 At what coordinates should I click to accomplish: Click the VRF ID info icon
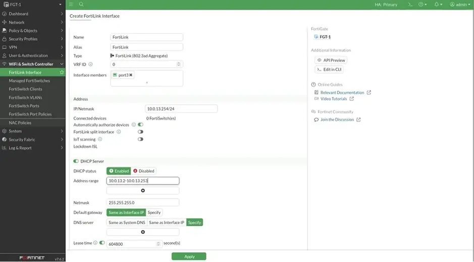point(90,65)
